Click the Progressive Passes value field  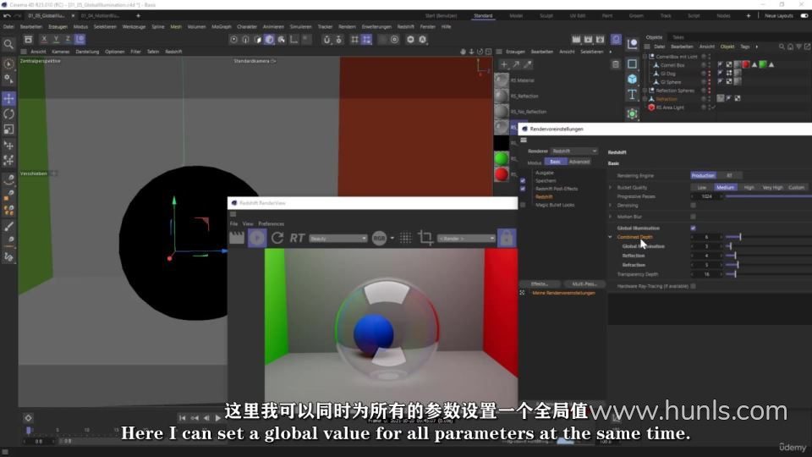[x=706, y=196]
